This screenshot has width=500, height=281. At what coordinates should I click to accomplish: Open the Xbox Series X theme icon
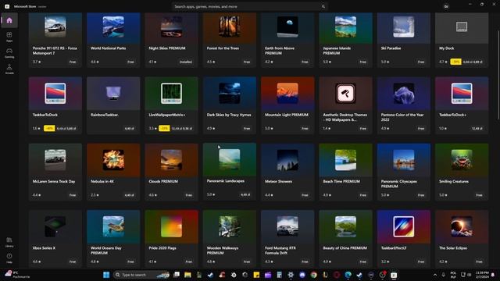55,226
